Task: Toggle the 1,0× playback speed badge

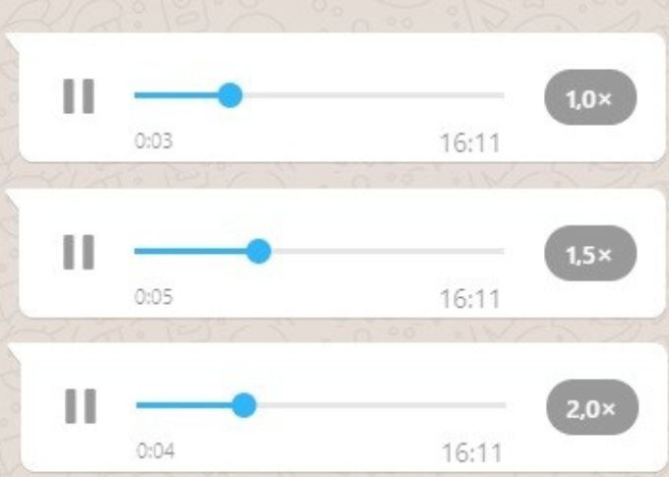Action: 590,97
